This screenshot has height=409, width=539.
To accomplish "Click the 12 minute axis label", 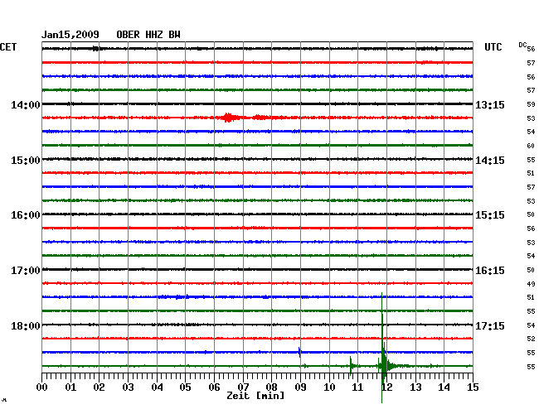I will pyautogui.click(x=386, y=387).
